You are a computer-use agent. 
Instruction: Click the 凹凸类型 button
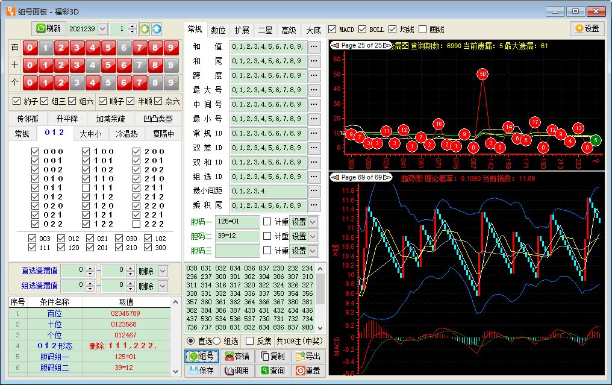tap(158, 119)
